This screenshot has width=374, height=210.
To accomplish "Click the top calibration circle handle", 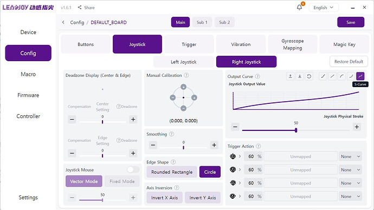I will tap(183, 87).
